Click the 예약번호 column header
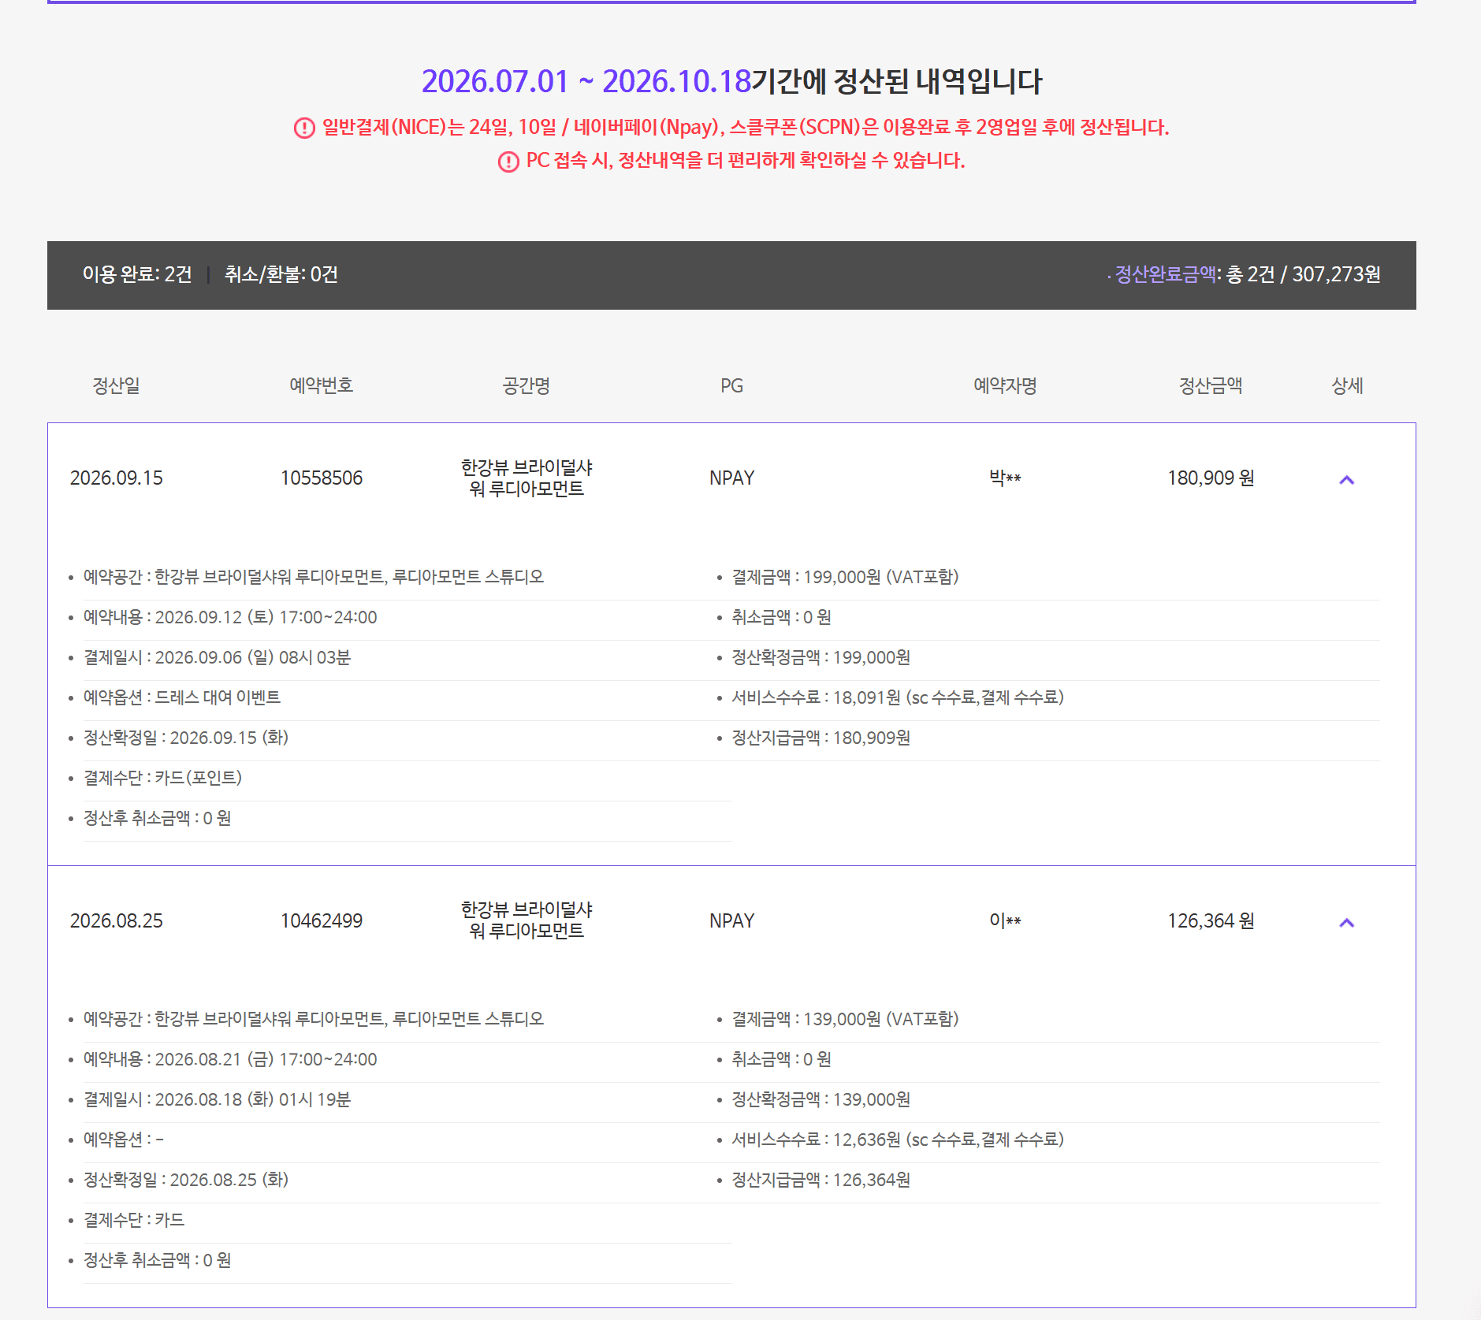The width and height of the screenshot is (1481, 1320). point(322,385)
